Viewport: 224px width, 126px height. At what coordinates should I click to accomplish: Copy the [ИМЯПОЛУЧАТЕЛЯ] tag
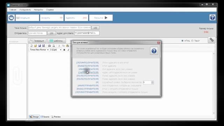[89, 69]
